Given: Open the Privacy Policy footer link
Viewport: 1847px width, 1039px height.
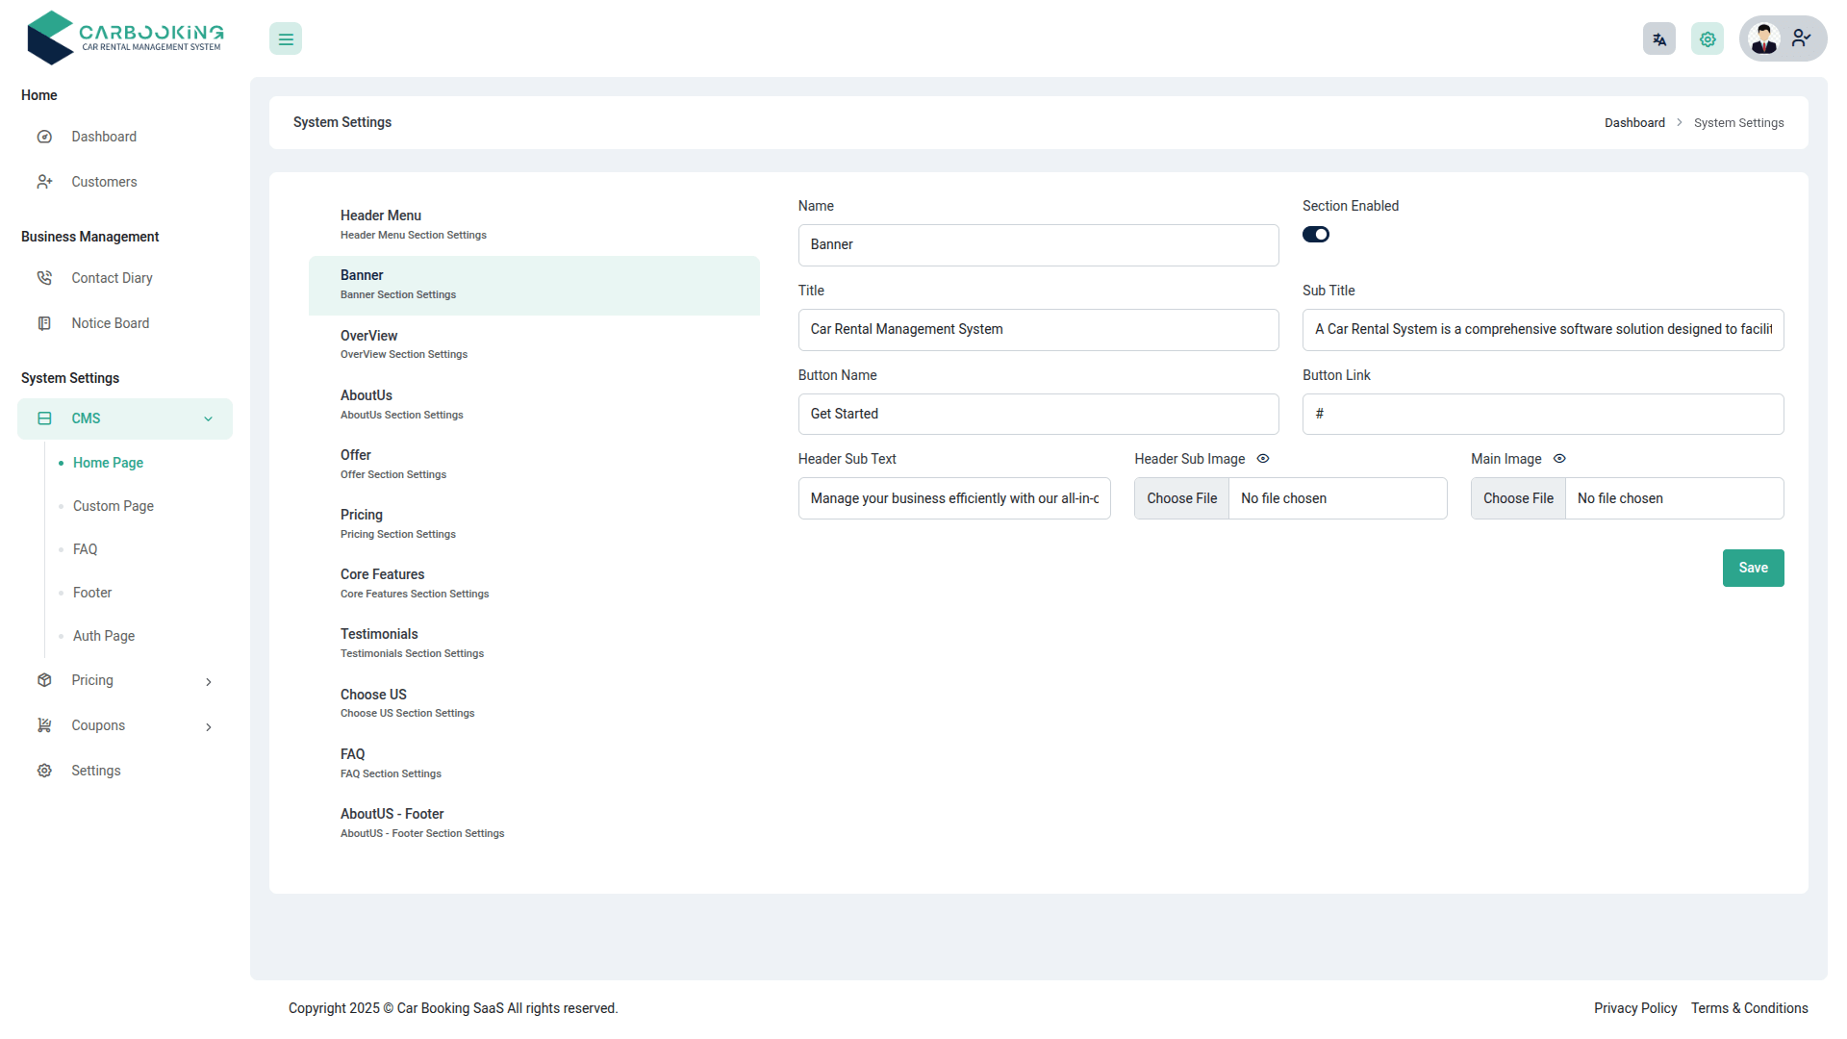Looking at the screenshot, I should coord(1634,1008).
